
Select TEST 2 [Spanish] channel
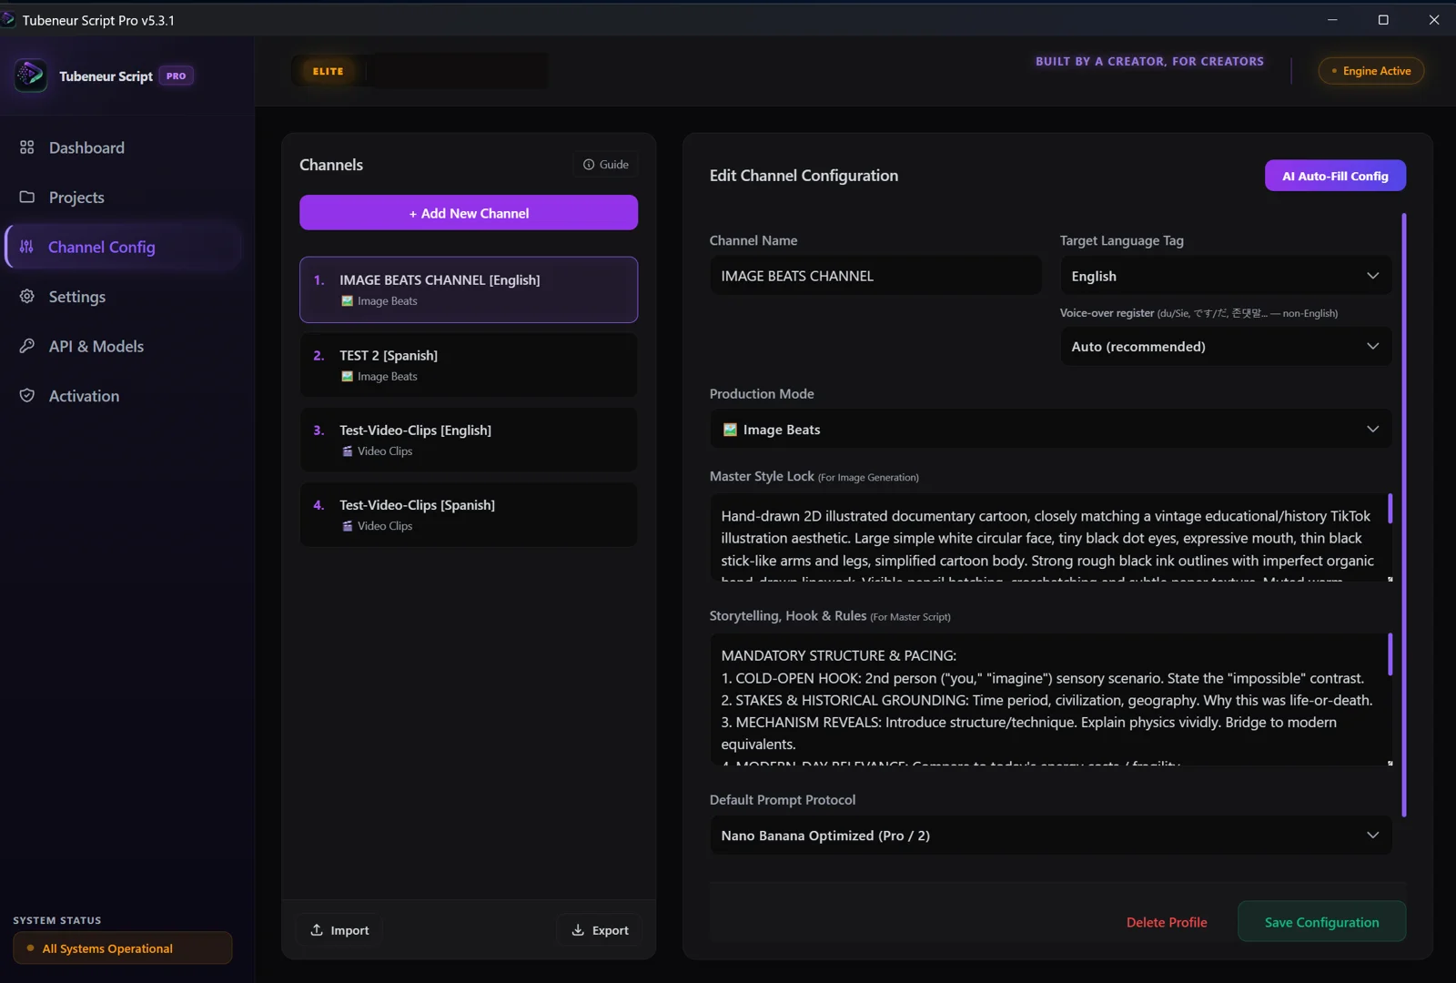(469, 365)
